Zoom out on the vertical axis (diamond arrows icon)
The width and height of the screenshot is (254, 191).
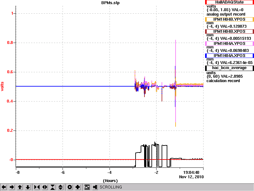(61, 187)
